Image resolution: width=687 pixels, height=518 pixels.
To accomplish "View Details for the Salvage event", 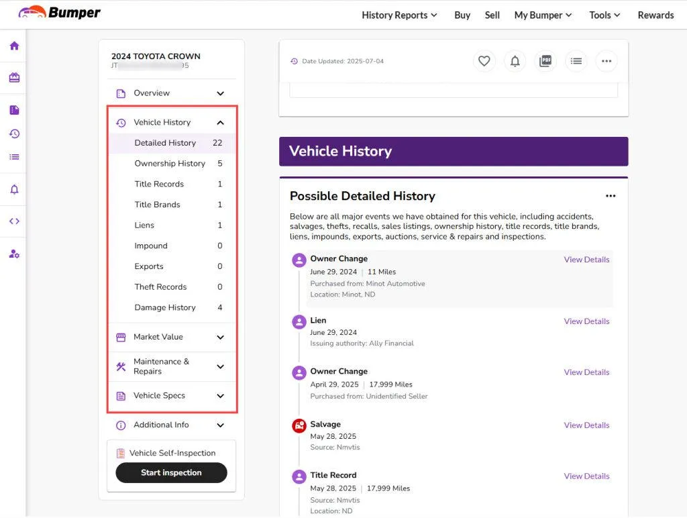I will [x=586, y=425].
